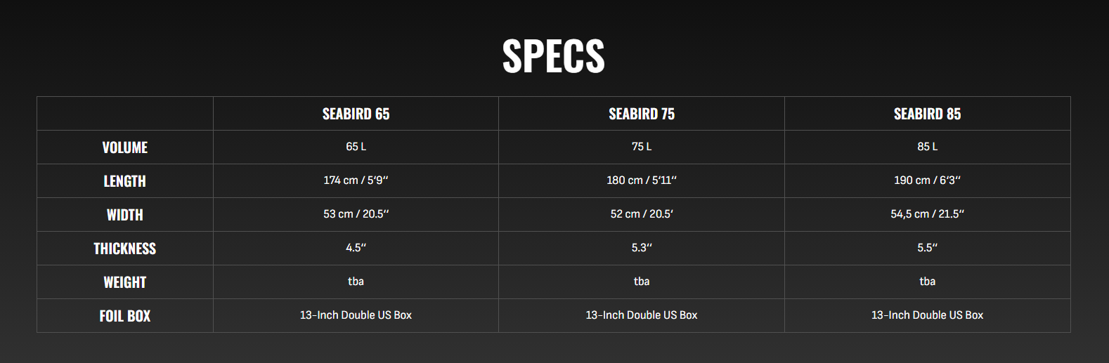Screen dimensions: 1109x363
Task: Select the Seabird 75 column header
Action: [641, 114]
